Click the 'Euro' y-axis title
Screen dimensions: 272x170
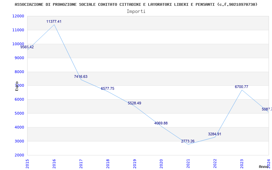point(17,86)
